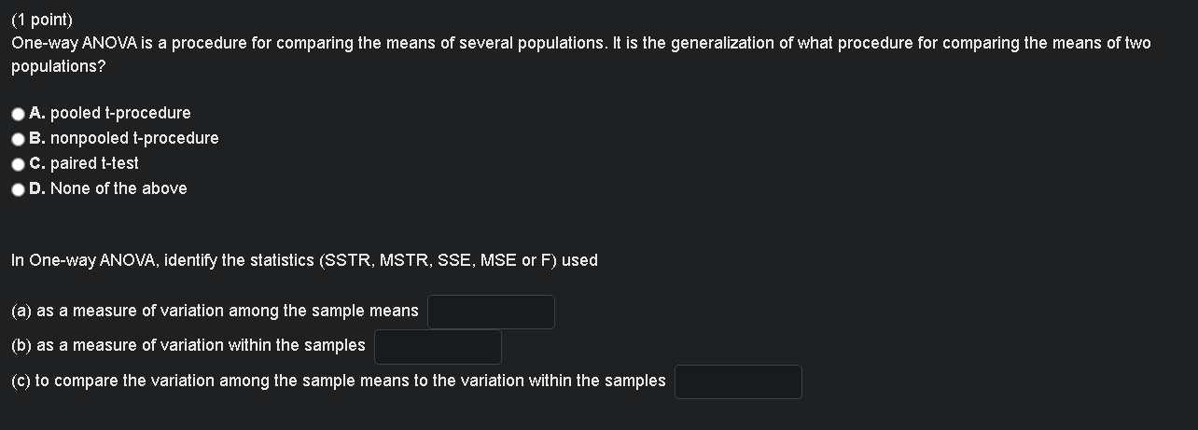Focus the answer box for part (a)
This screenshot has height=430, width=1198.
491,312
